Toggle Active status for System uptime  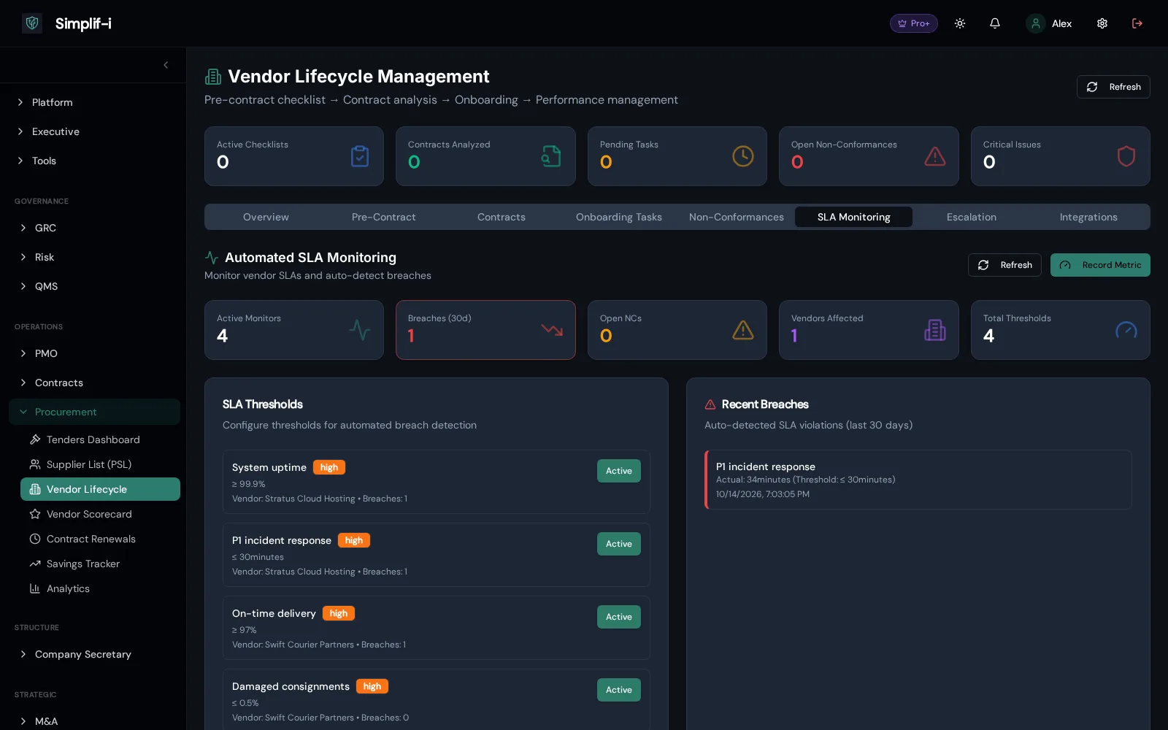click(619, 471)
